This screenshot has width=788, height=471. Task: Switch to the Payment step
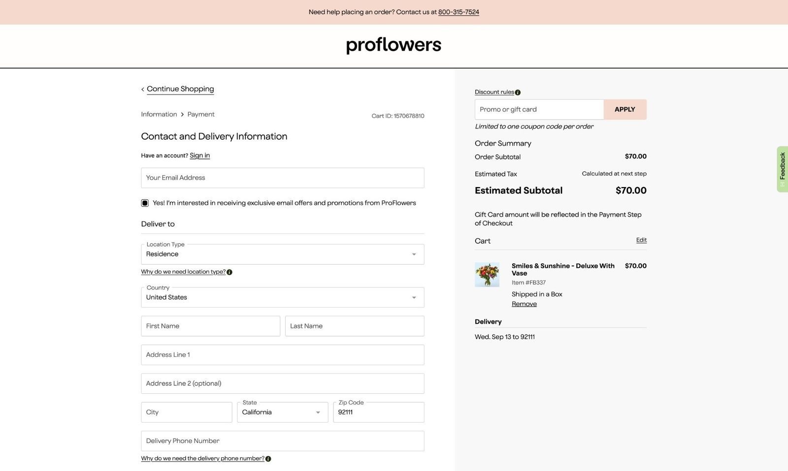click(x=200, y=114)
